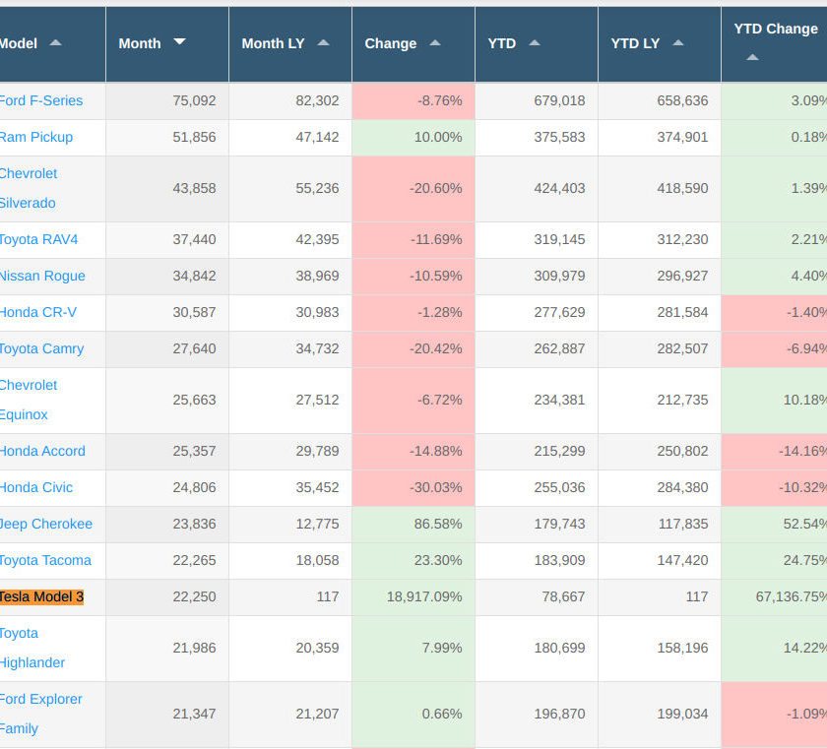Viewport: 827px width, 749px height.
Task: Select Chevrolet Equinox month value 25,663
Action: click(x=194, y=400)
